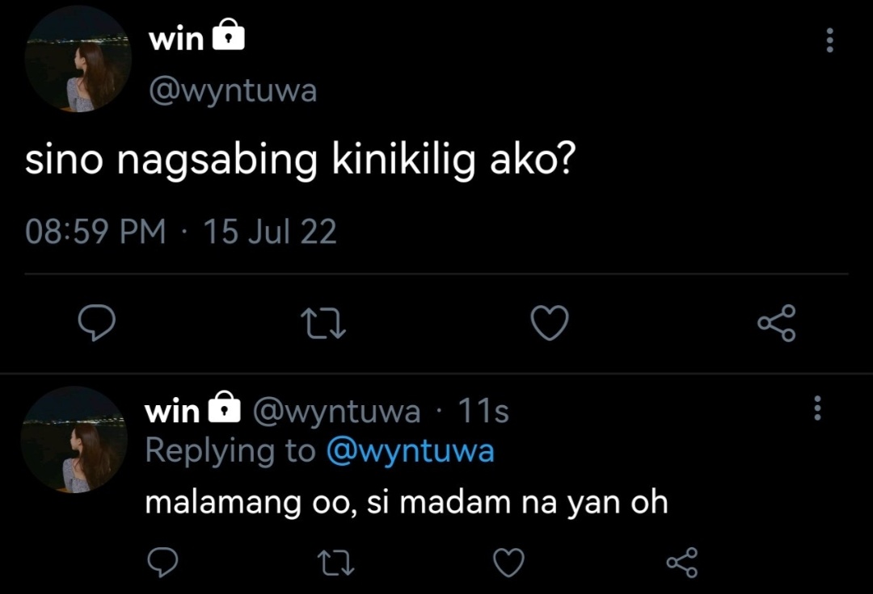Follow the blue @wyntuwa mention link
This screenshot has height=594, width=873.
click(x=411, y=450)
